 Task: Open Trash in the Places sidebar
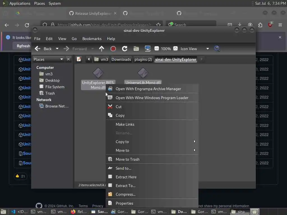tap(50, 93)
